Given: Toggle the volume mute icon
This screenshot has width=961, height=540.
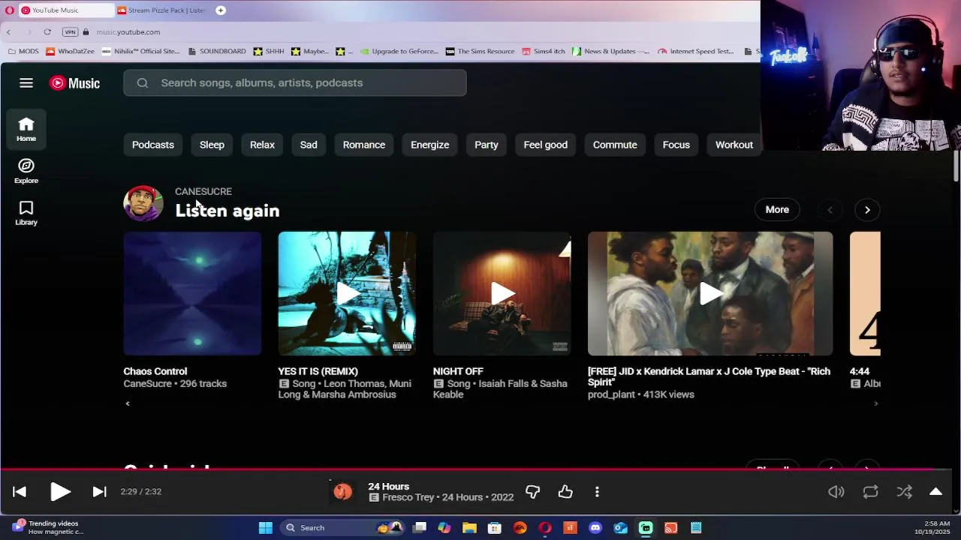Looking at the screenshot, I should tap(836, 492).
